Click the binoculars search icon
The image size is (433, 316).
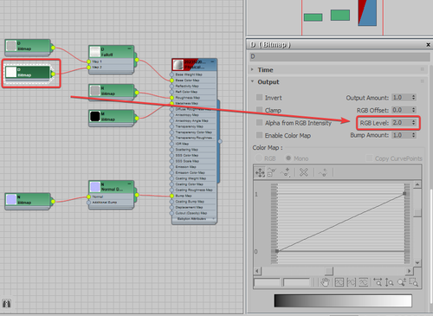click(x=6, y=304)
